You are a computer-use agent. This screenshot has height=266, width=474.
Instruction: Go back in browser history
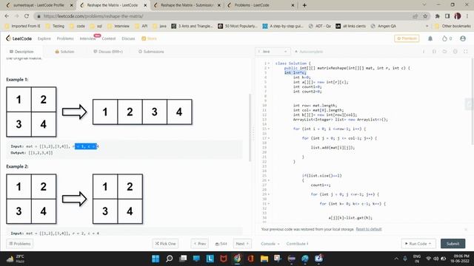(x=7, y=16)
